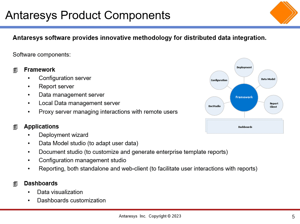Click the slide title Antaresys Product Components
Image resolution: width=300 pixels, height=224 pixels.
pyautogui.click(x=88, y=15)
